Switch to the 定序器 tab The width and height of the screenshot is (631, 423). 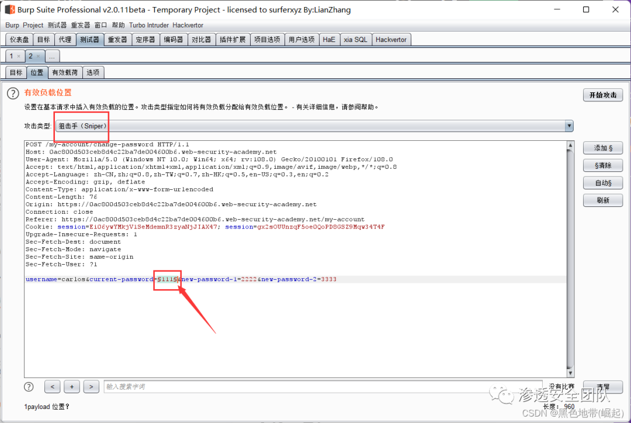coord(145,40)
